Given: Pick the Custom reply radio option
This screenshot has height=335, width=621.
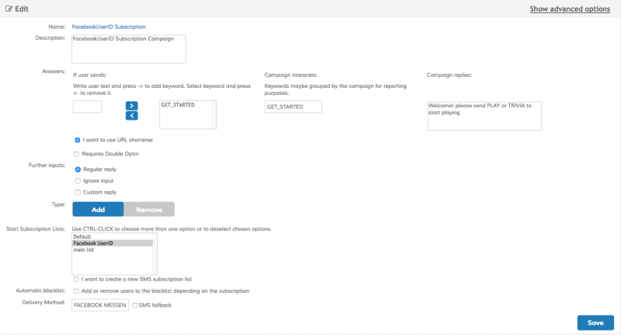Looking at the screenshot, I should pos(78,192).
